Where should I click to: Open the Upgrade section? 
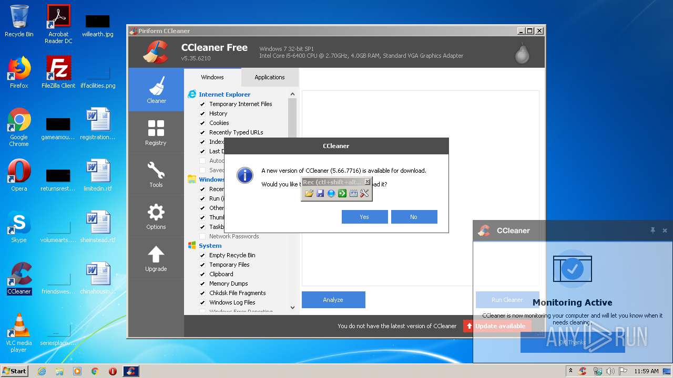pos(156,258)
